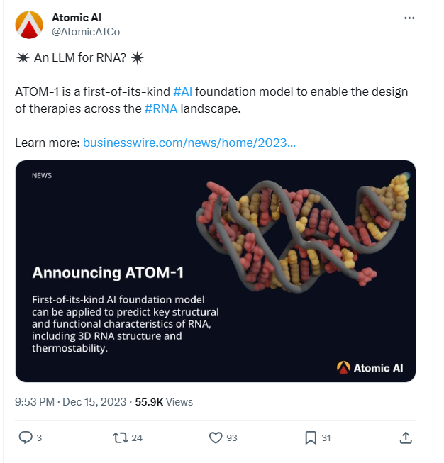
Task: Click the Atomic AI logo in image
Action: (372, 367)
